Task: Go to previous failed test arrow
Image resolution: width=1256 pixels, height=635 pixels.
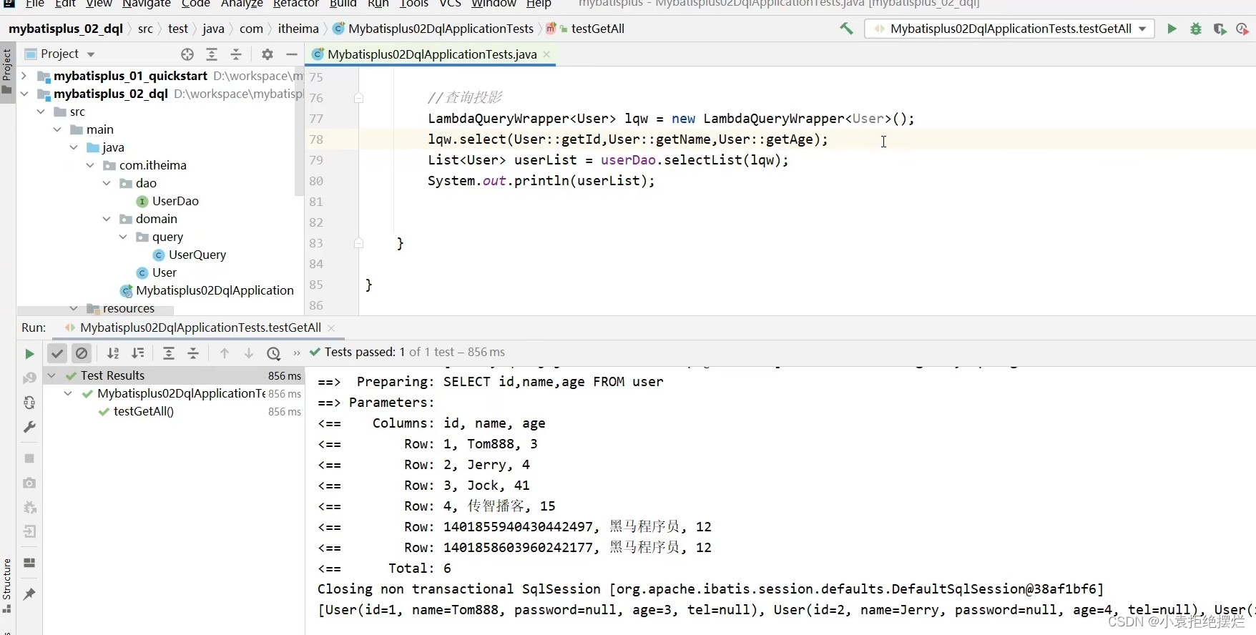Action: [225, 353]
